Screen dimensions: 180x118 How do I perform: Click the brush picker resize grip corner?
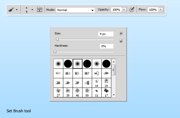pos(124,99)
